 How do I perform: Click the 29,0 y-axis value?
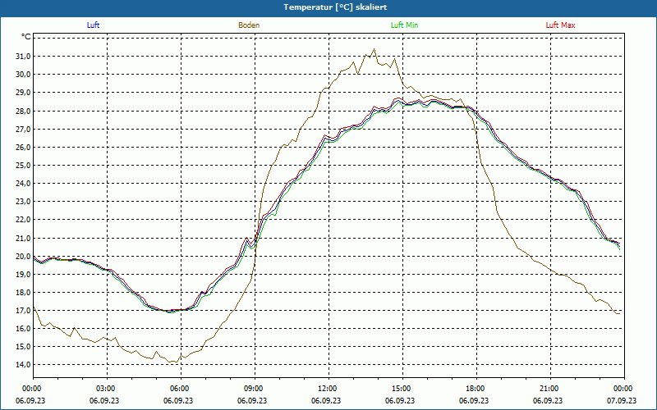tap(23, 93)
